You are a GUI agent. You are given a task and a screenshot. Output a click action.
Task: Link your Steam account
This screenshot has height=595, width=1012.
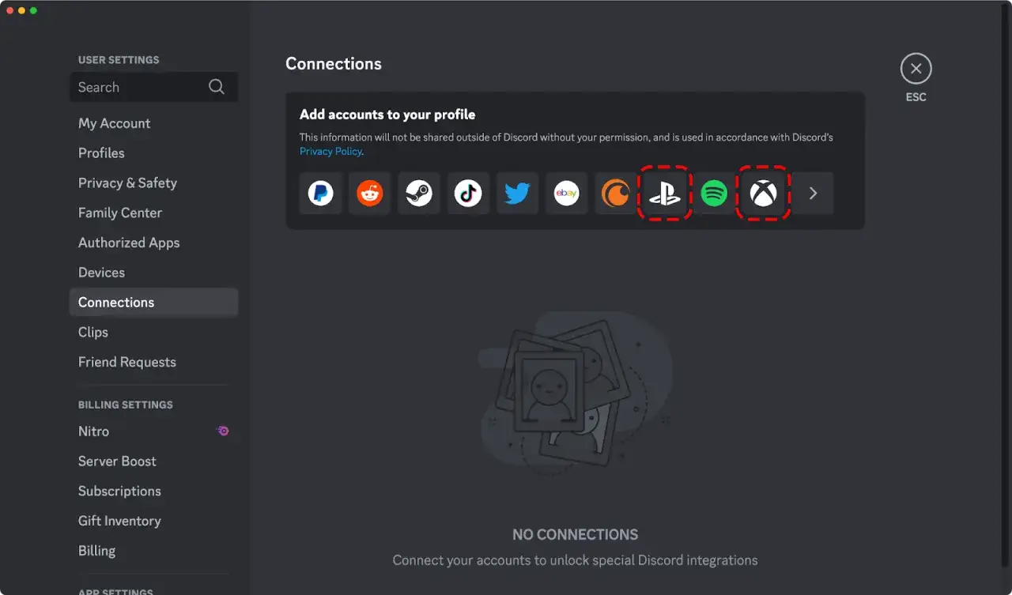(419, 194)
